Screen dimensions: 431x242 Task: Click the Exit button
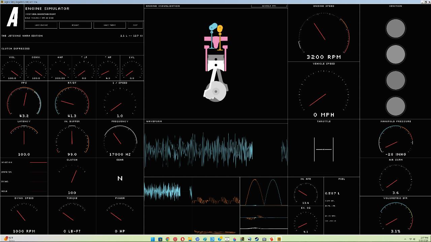tap(135, 25)
